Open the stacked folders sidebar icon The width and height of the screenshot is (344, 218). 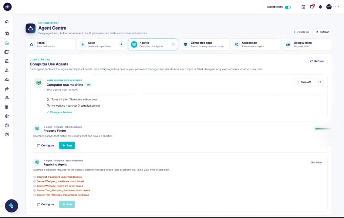[7, 52]
